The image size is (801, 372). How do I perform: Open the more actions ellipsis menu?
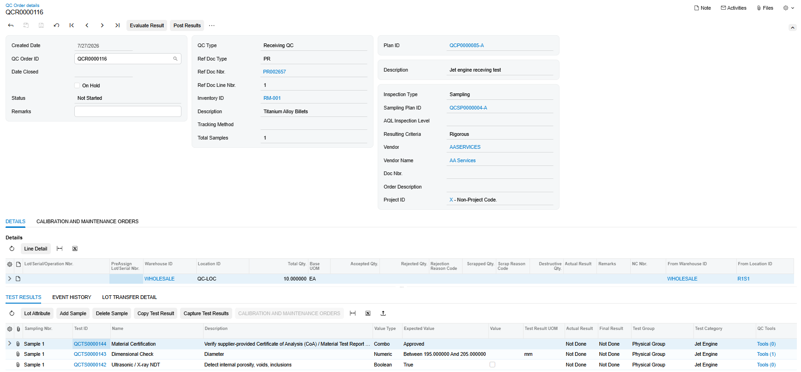coord(212,25)
